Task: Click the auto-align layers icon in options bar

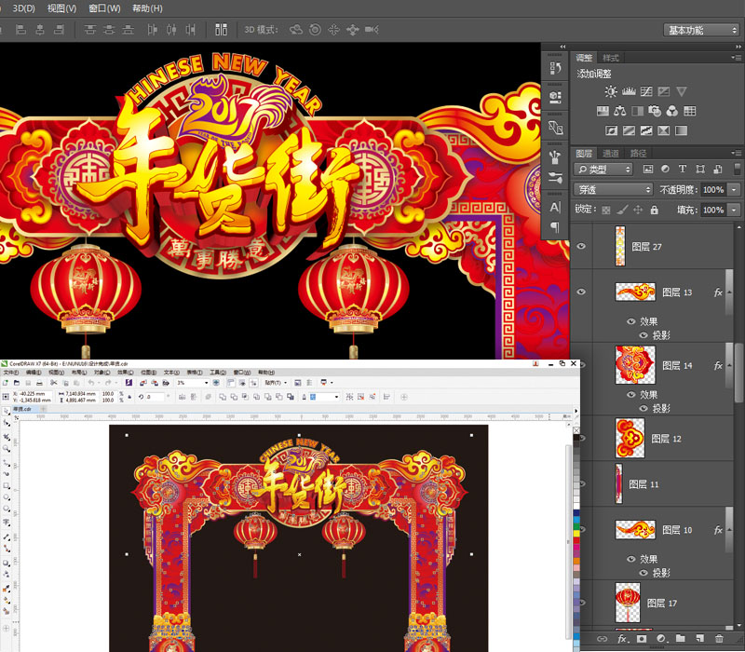Action: [221, 30]
